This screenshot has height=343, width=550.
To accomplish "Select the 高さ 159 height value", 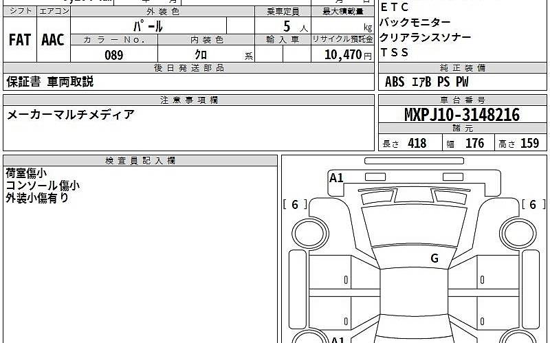I will [x=519, y=144].
